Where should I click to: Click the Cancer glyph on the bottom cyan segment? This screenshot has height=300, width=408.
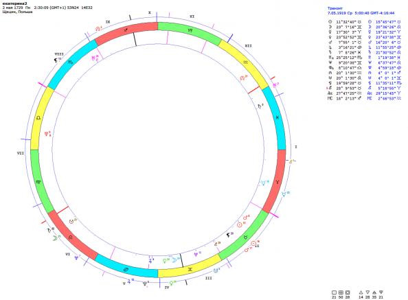pyautogui.click(x=126, y=270)
